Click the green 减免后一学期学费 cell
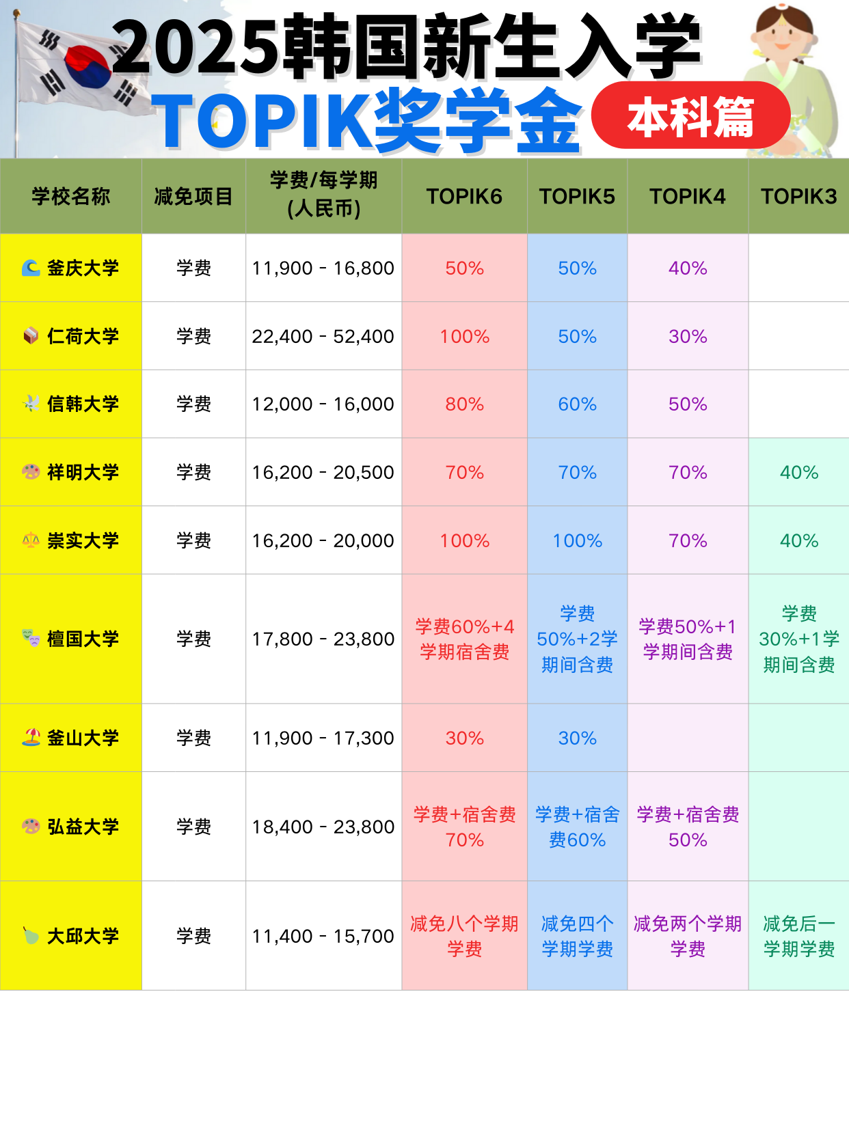The height and width of the screenshot is (1134, 849). (798, 936)
